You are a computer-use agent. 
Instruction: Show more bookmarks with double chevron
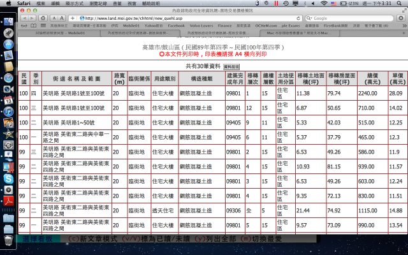(x=404, y=25)
